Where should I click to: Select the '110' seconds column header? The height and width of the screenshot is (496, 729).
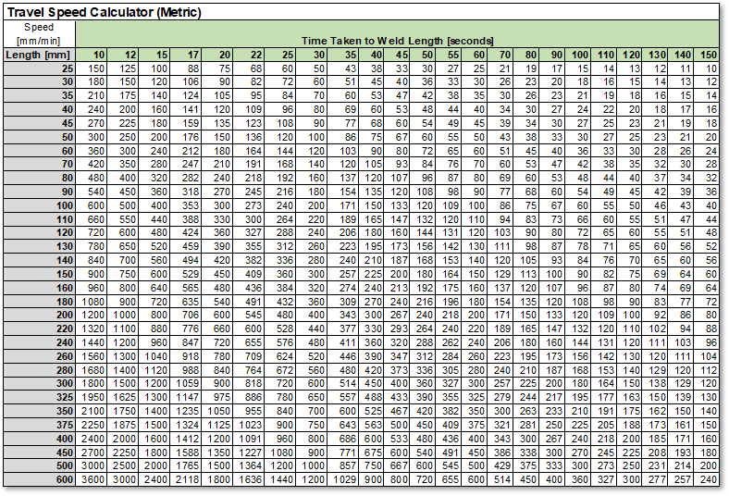(603, 55)
